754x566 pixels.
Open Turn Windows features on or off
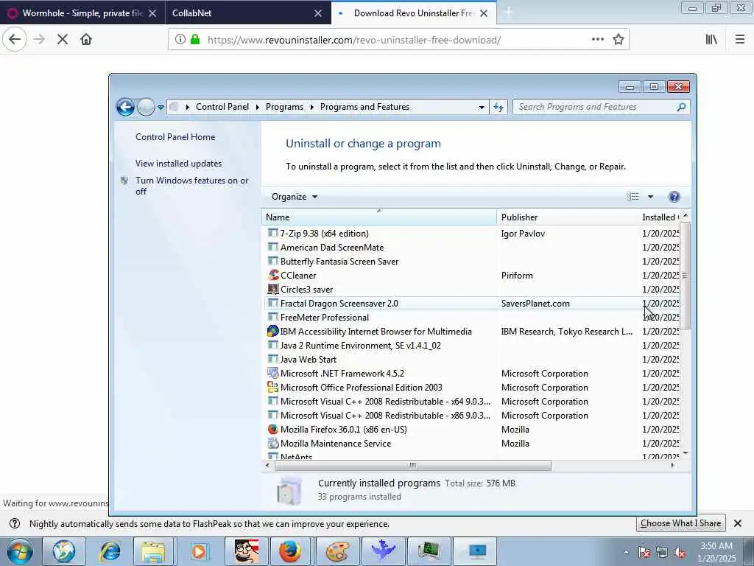pyautogui.click(x=192, y=186)
